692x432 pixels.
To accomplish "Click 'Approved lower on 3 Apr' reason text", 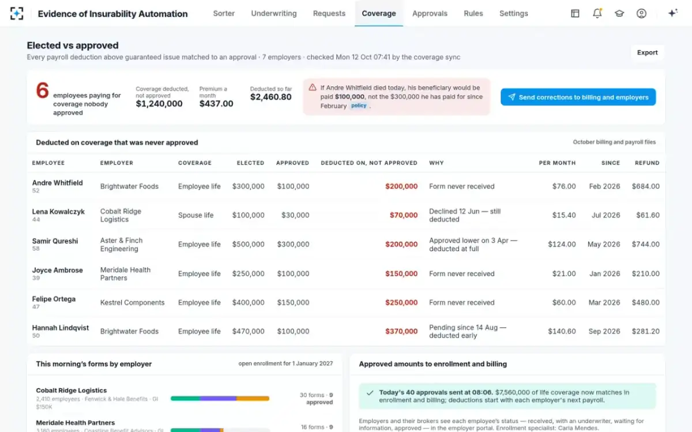I will [473, 244].
